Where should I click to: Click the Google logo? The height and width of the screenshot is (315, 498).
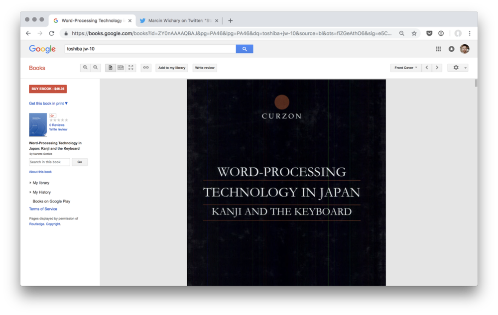[x=42, y=49]
